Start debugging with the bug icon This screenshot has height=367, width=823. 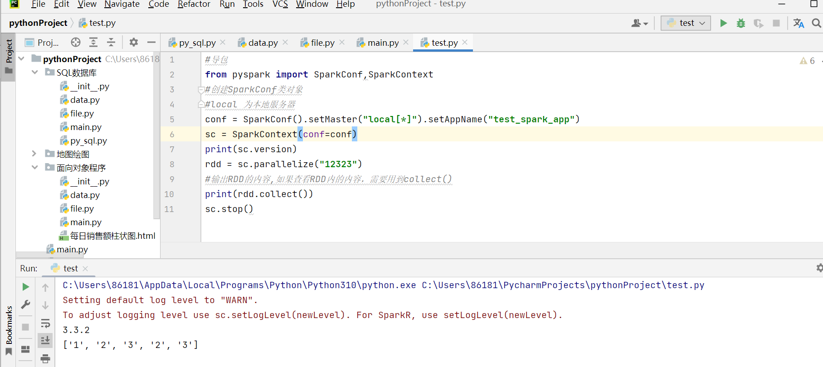click(740, 23)
